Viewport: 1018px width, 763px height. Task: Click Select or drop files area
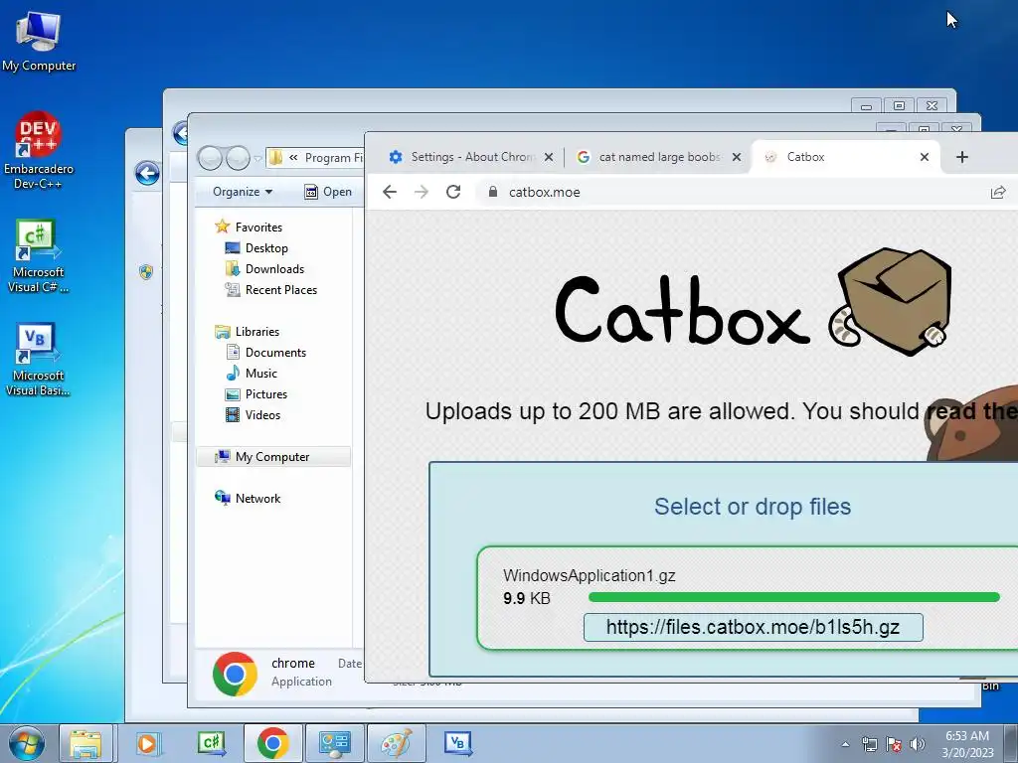752,506
